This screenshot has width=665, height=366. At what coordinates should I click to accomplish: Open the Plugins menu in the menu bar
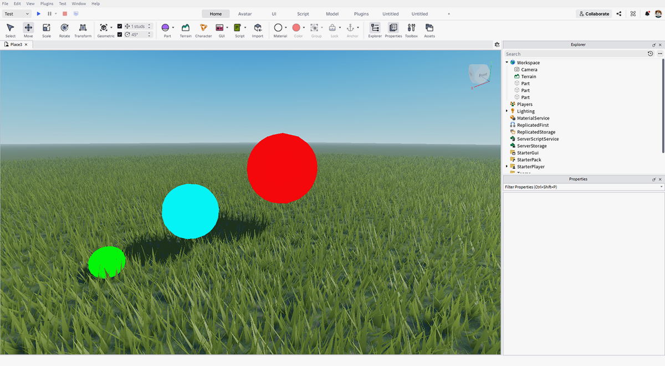click(47, 3)
